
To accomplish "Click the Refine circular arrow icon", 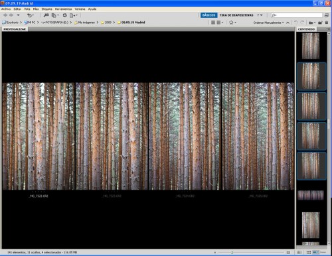I will click(64, 15).
